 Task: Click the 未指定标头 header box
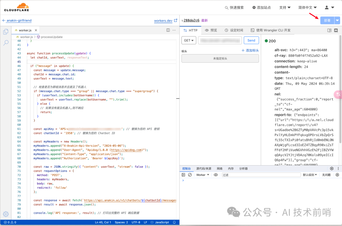coord(220,59)
